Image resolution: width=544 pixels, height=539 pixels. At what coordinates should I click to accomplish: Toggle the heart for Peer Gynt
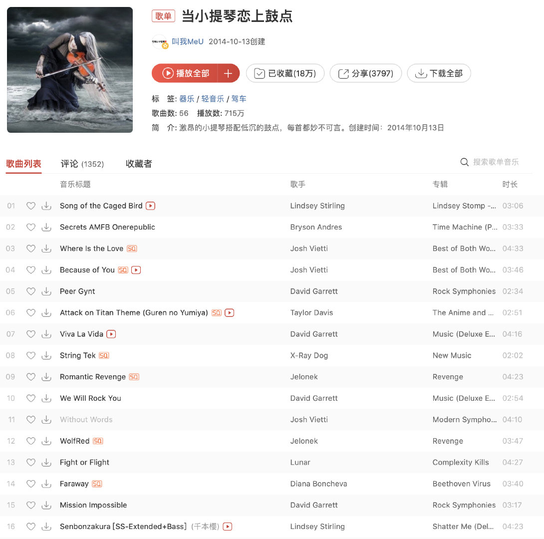[31, 291]
